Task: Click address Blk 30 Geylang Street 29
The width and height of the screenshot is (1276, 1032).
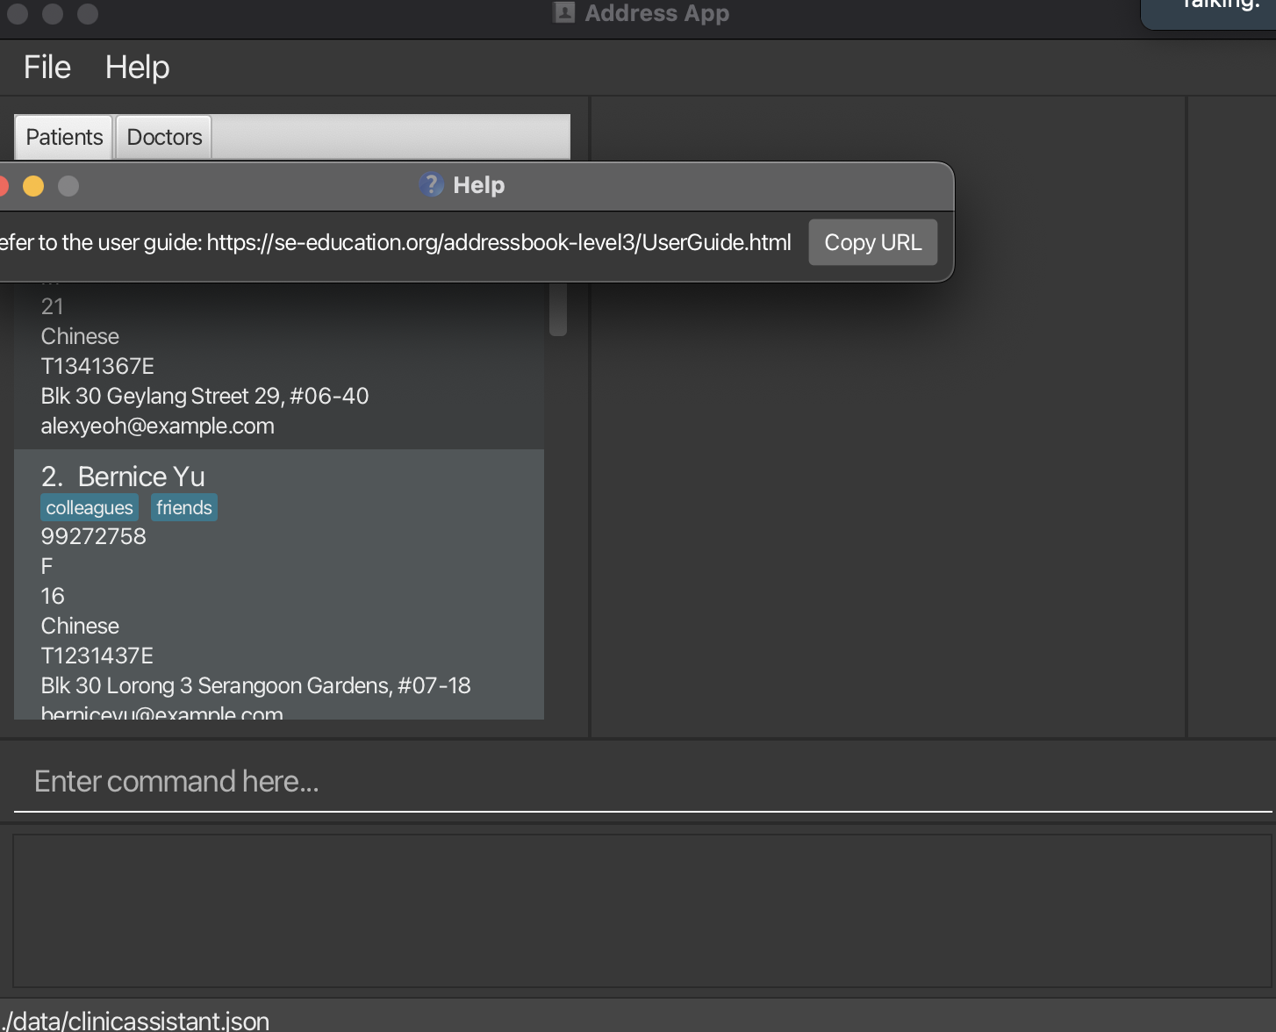Action: pyautogui.click(x=204, y=396)
